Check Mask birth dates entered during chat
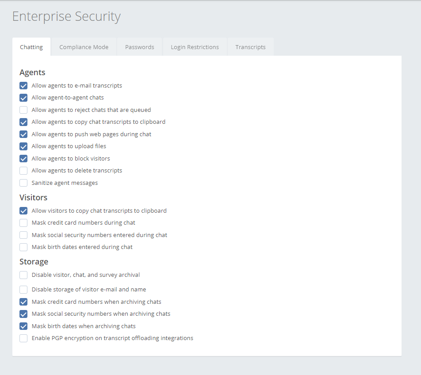The image size is (421, 375). point(23,247)
